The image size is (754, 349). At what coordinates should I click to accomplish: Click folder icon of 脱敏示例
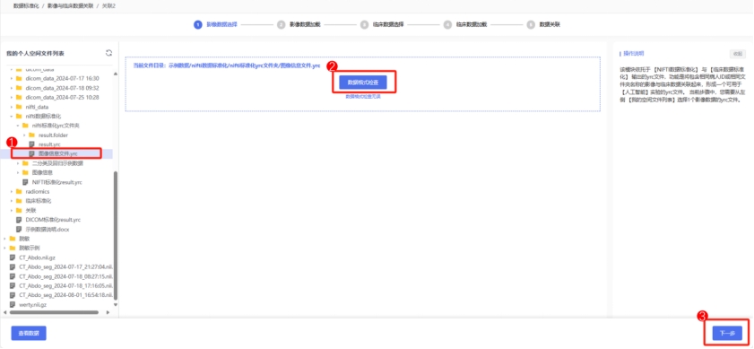(12, 248)
